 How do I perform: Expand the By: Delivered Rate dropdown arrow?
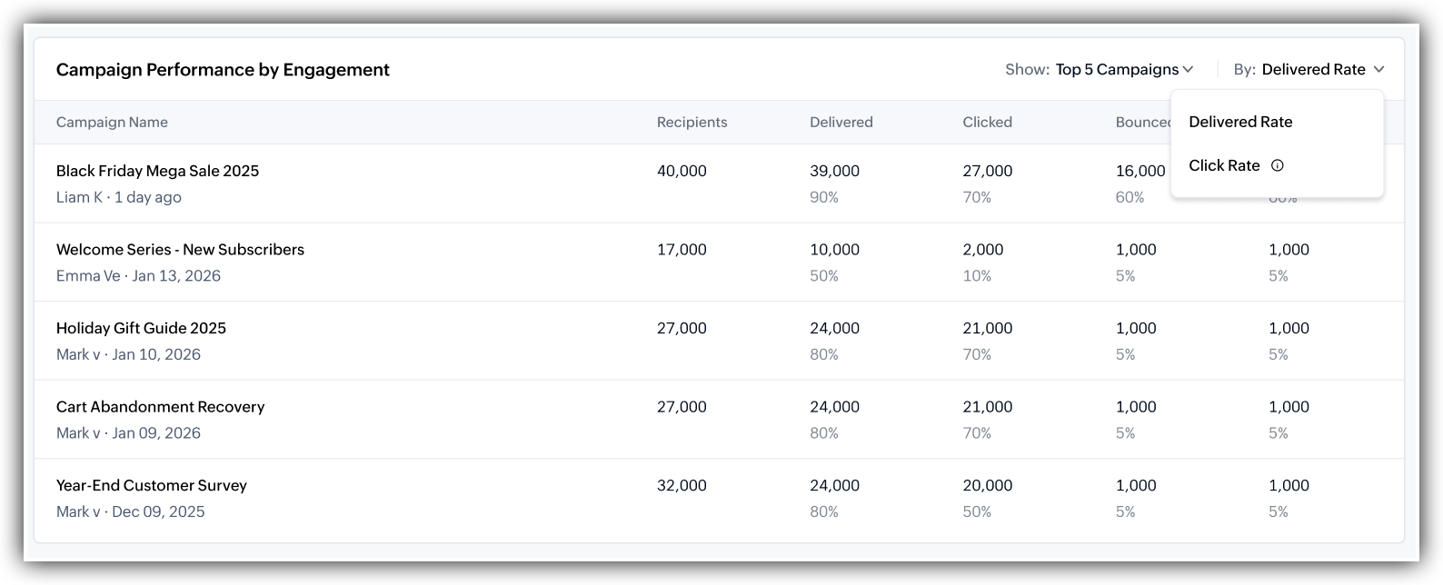1378,70
